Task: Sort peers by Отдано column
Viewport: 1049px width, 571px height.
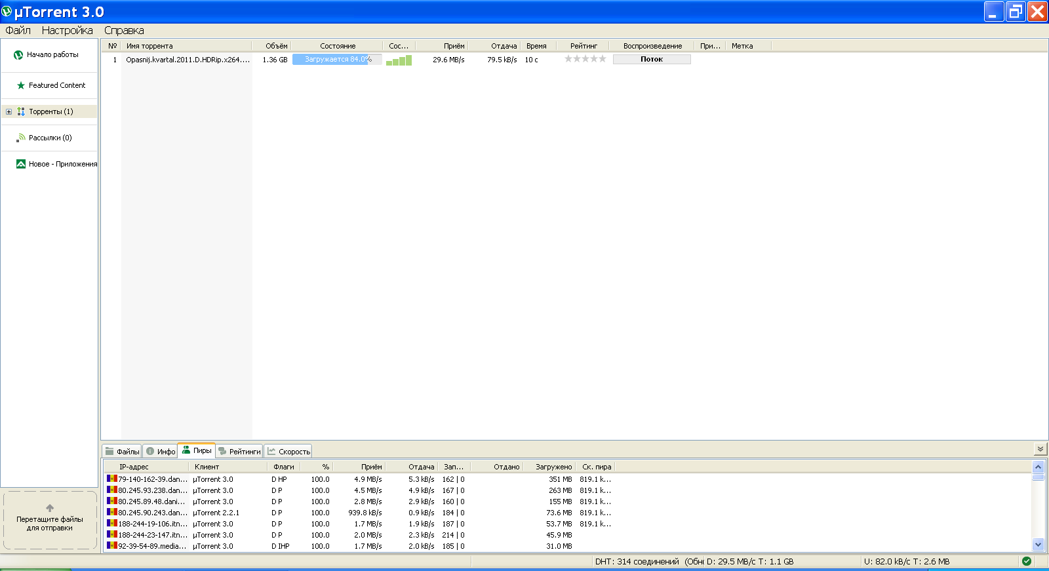Action: point(496,467)
